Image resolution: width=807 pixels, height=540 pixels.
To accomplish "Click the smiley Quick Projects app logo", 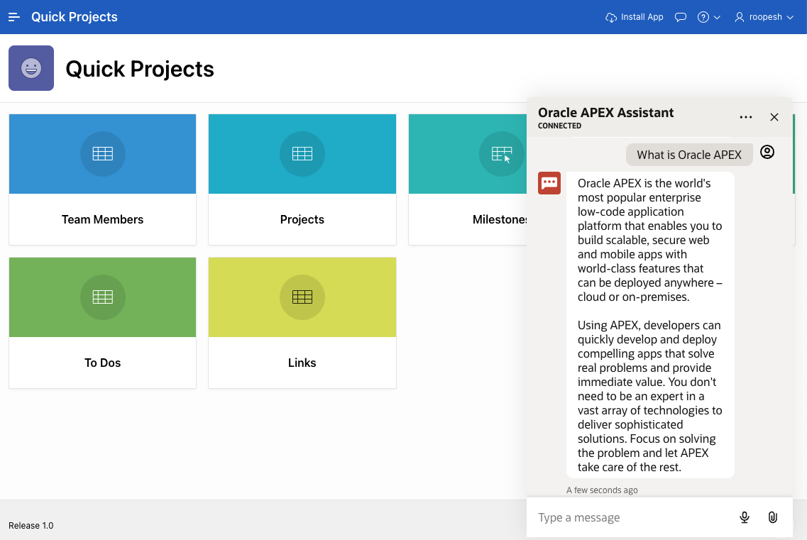I will [x=31, y=68].
